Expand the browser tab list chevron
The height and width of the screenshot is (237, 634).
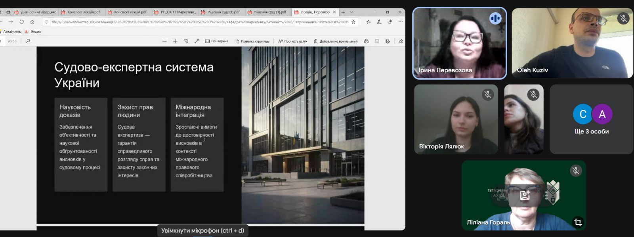(351, 12)
